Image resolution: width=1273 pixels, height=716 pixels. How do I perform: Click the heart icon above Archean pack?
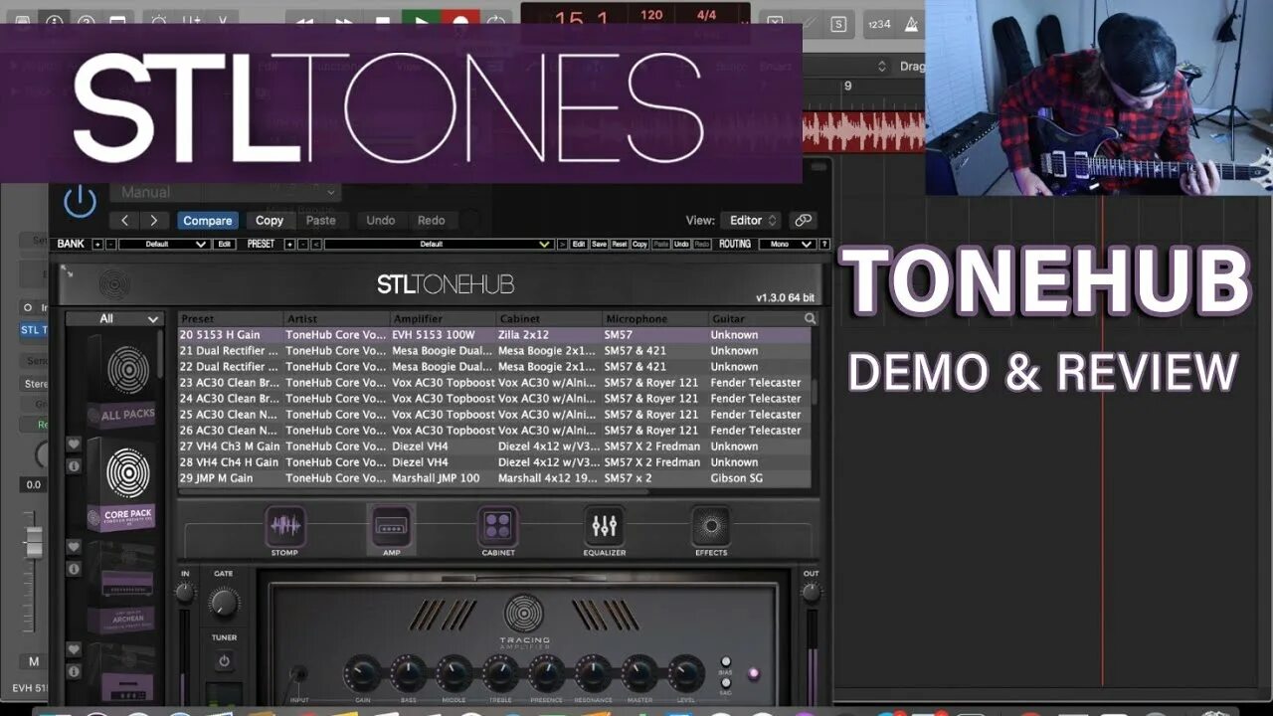[x=74, y=547]
